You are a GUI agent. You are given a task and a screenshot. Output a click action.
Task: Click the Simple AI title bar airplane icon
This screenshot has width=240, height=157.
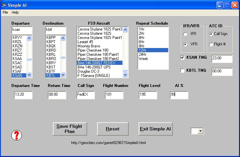4,5
